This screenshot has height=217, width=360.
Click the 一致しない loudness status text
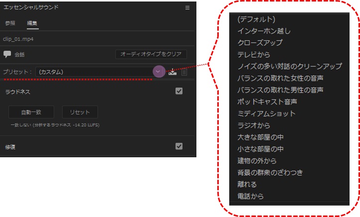pos(55,125)
